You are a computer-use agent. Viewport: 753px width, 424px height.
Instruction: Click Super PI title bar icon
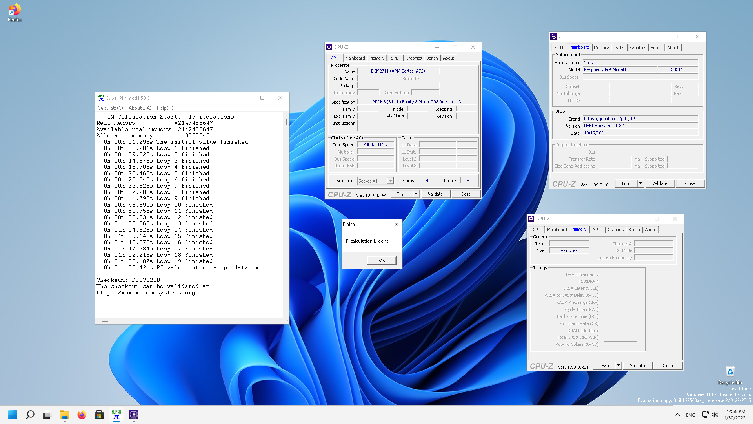pyautogui.click(x=101, y=98)
